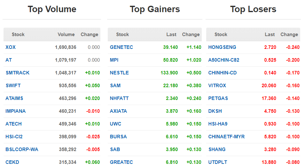Click the Volume column header

coord(66,34)
